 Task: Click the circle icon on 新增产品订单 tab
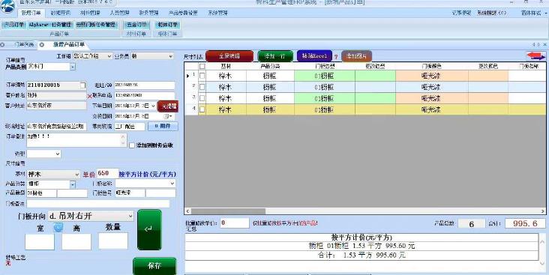click(42, 45)
